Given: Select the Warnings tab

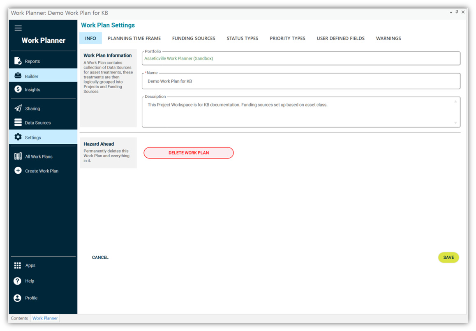Looking at the screenshot, I should coord(388,38).
